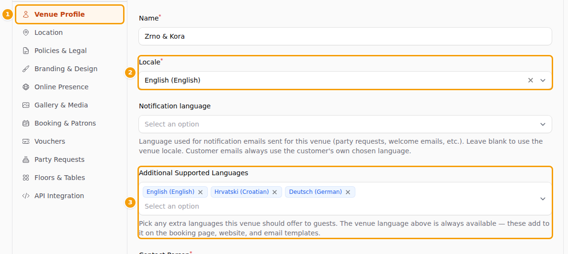Screen dimensions: 568x254
Task: Click the Gallery & Media image icon
Action: pos(26,105)
